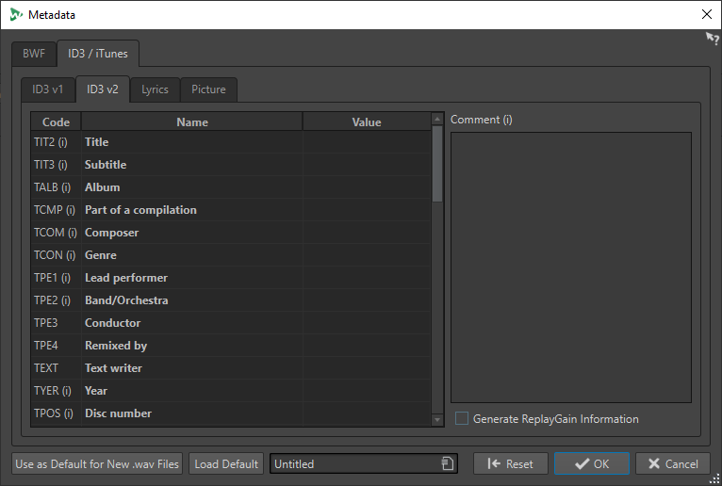
Task: Switch to the BWF tab
Action: click(34, 54)
